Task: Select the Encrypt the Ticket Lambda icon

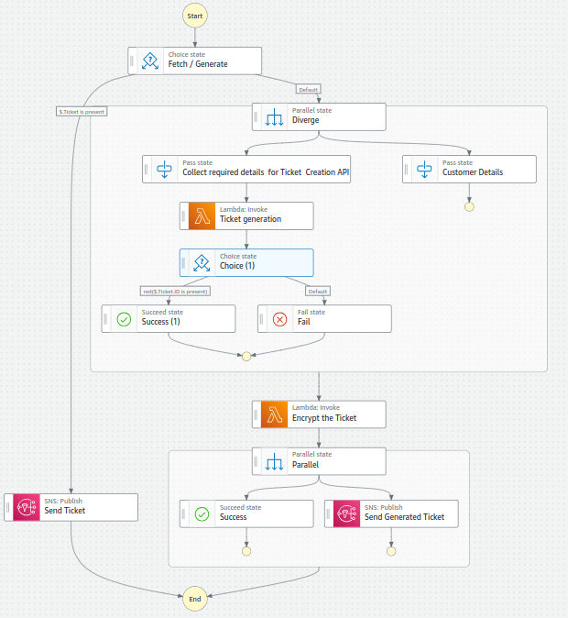Action: [275, 414]
